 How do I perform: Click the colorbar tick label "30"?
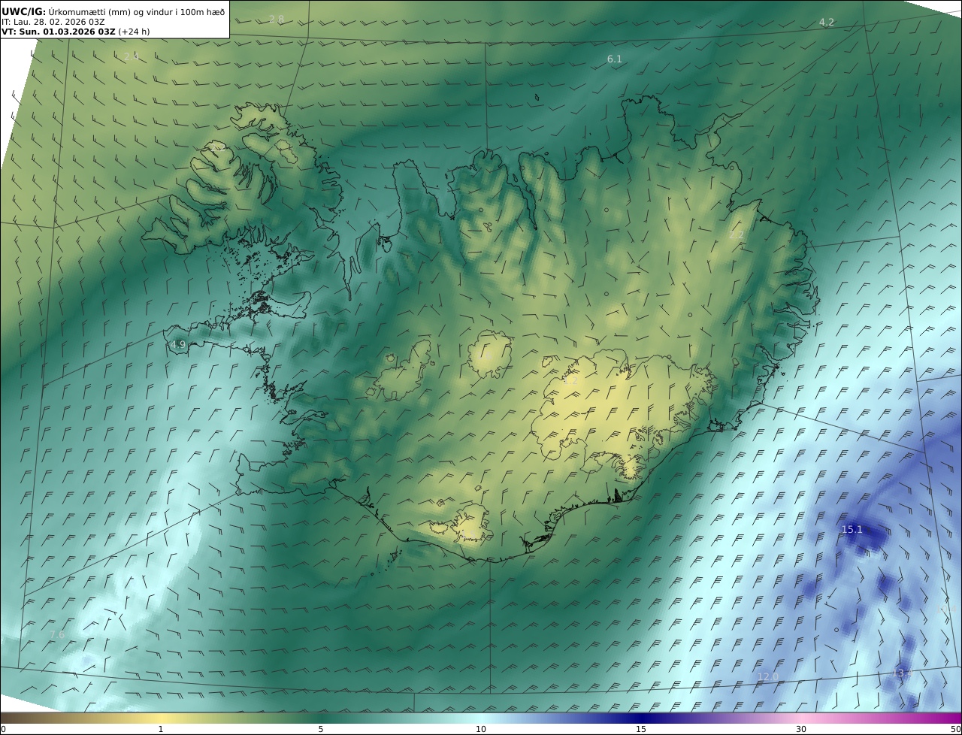pyautogui.click(x=801, y=729)
